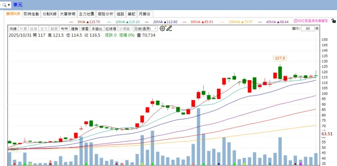337x166 pixels.
Task: Click the 收 116.5 closing price value
Action: tap(92, 35)
